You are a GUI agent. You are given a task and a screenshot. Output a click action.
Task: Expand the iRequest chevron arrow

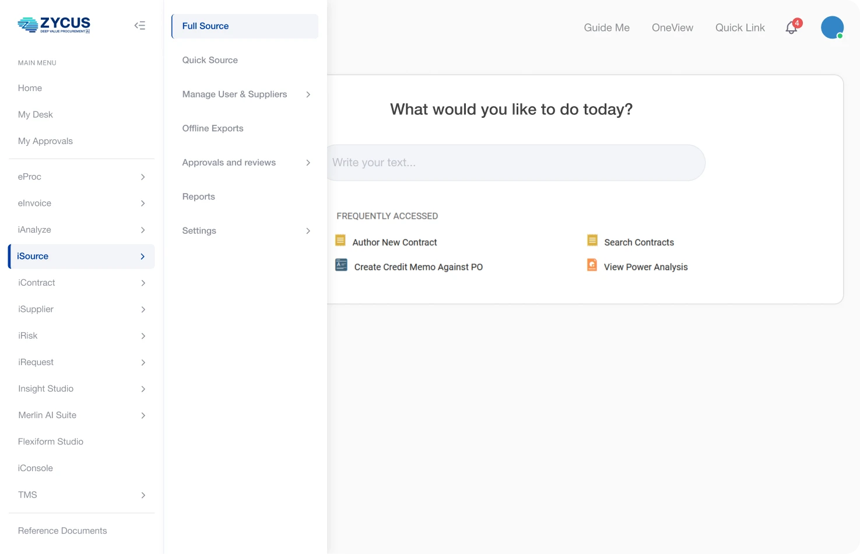click(143, 363)
